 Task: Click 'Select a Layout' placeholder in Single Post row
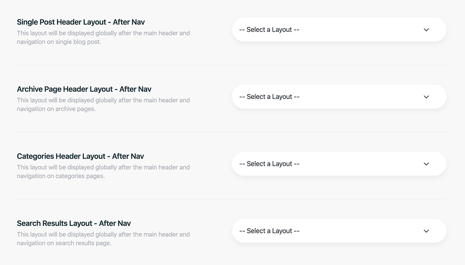coord(269,30)
